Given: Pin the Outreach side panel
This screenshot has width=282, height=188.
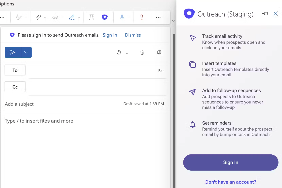Looking at the screenshot, I should tap(265, 14).
